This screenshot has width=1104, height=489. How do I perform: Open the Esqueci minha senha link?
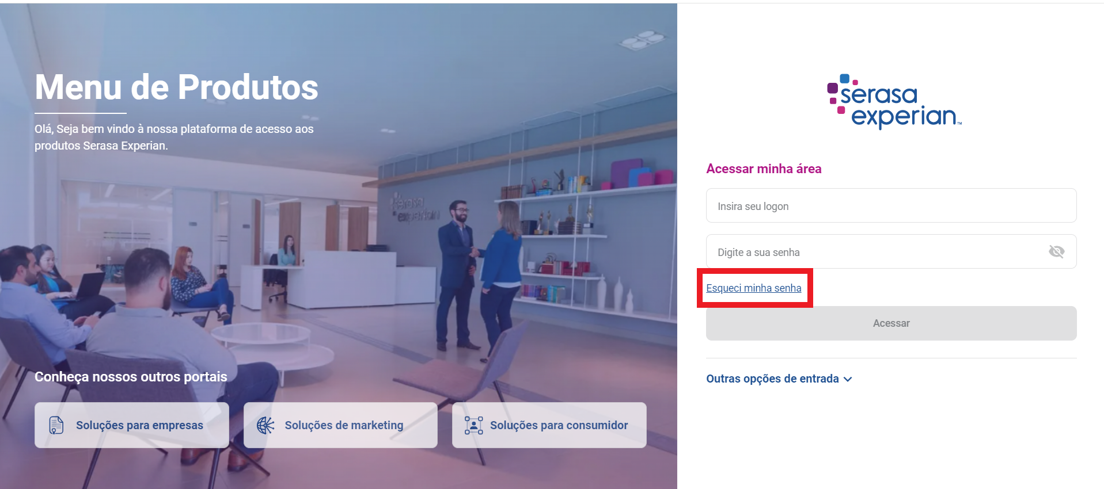pos(754,288)
